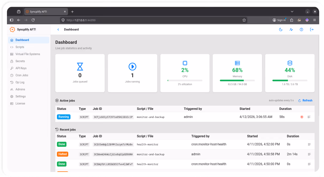Screen dimensions: 324x177
Task: Click the 63.5 GB / 94.0 GB memory value
Action: [237, 84]
